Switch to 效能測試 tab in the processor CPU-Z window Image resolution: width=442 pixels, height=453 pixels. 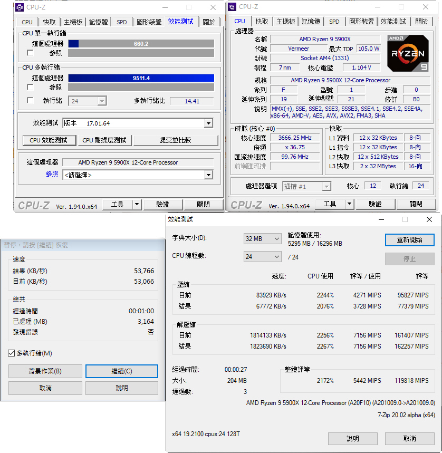[393, 22]
